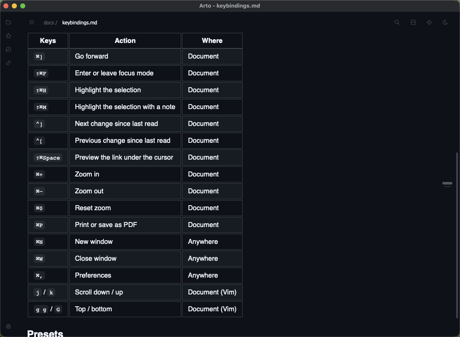This screenshot has width=460, height=337.
Task: Click the Action column header
Action: click(125, 41)
